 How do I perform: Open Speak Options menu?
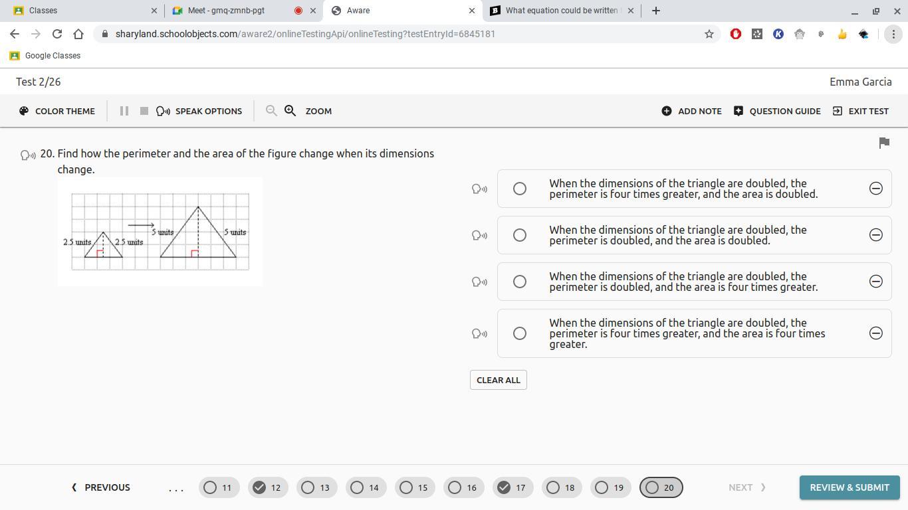[x=199, y=111]
